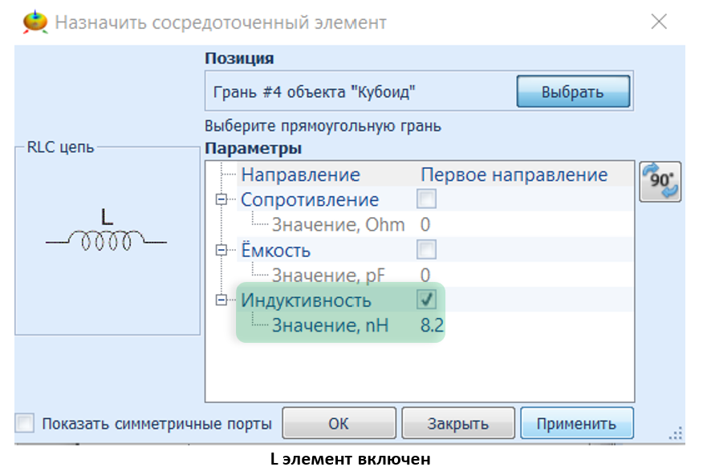Uncheck the Индуктивность checkbox

pyautogui.click(x=427, y=300)
